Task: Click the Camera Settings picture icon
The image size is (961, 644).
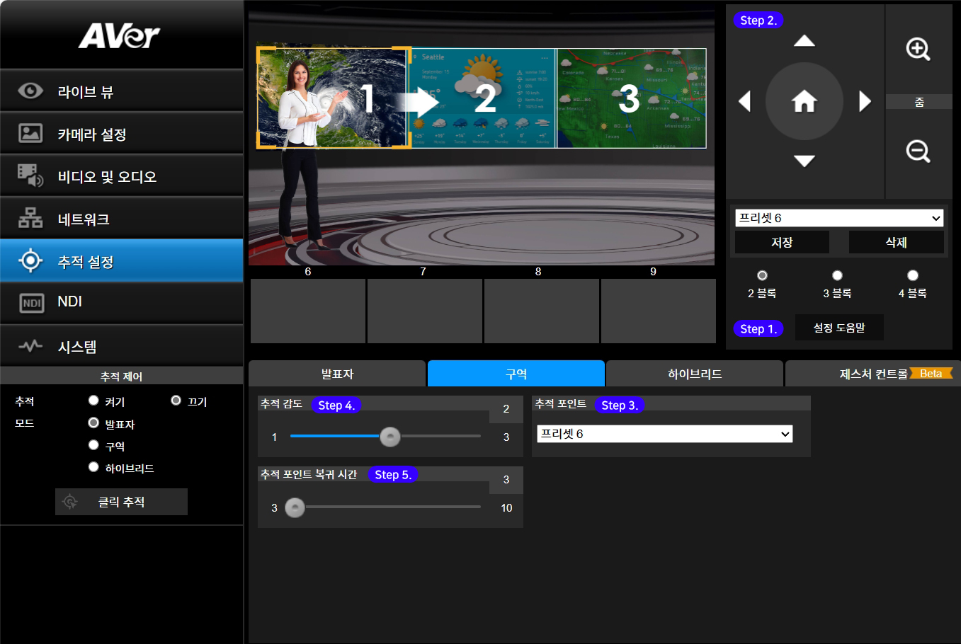Action: click(30, 133)
